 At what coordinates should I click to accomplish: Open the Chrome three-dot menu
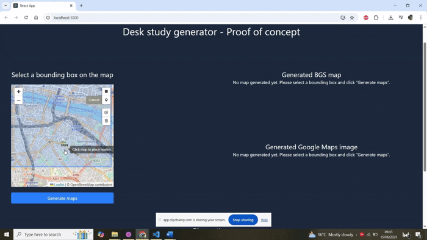[x=421, y=18]
